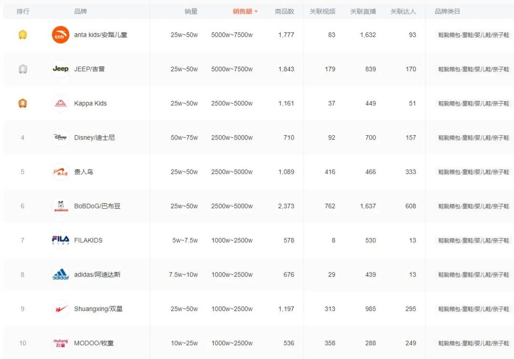Click product count 1,777 in anta row
514x359 pixels.
point(286,35)
